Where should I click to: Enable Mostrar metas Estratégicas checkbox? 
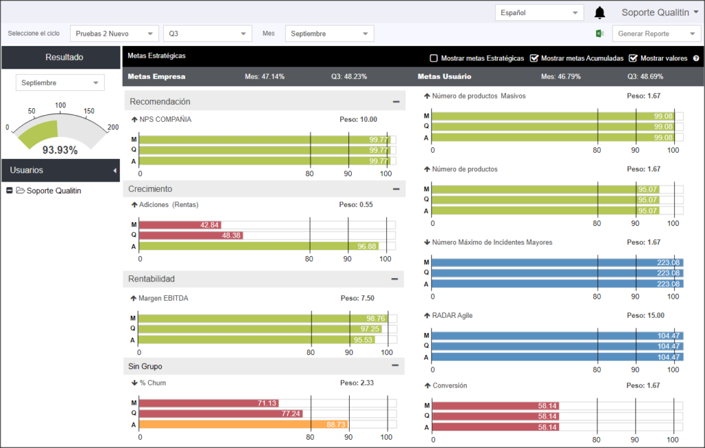(434, 58)
